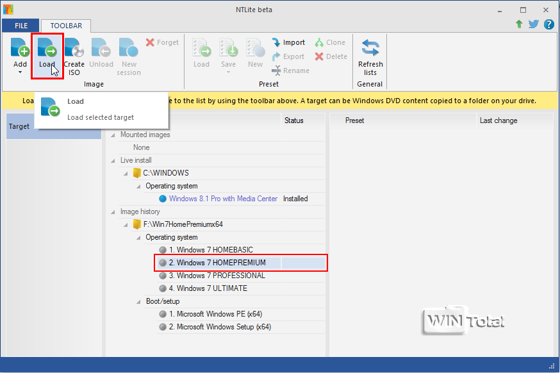Collapse the C:\WINDOWS node
Screen dimensions: 560x373
click(126, 174)
